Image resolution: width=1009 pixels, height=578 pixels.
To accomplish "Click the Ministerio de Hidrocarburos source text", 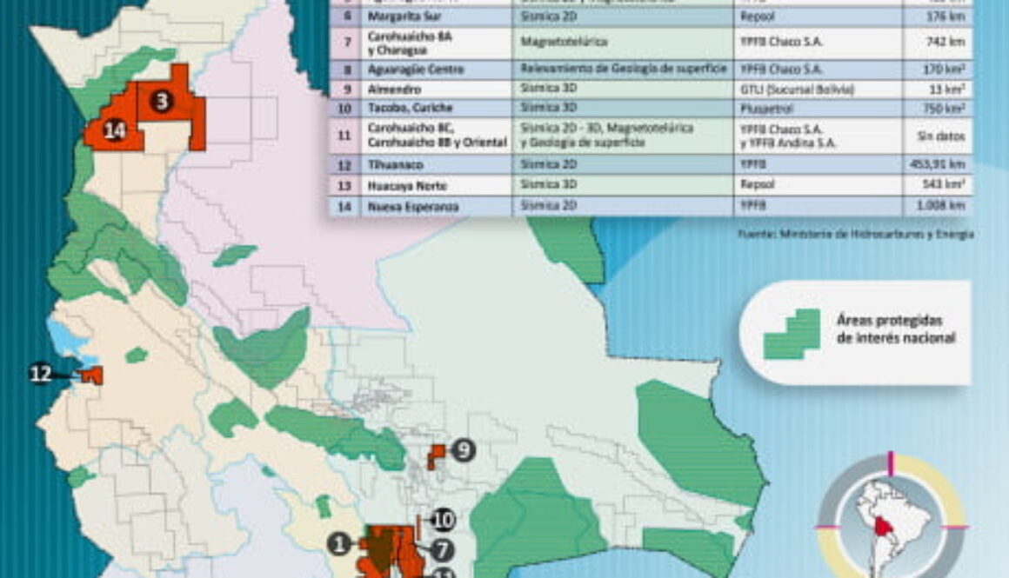I will (x=856, y=234).
